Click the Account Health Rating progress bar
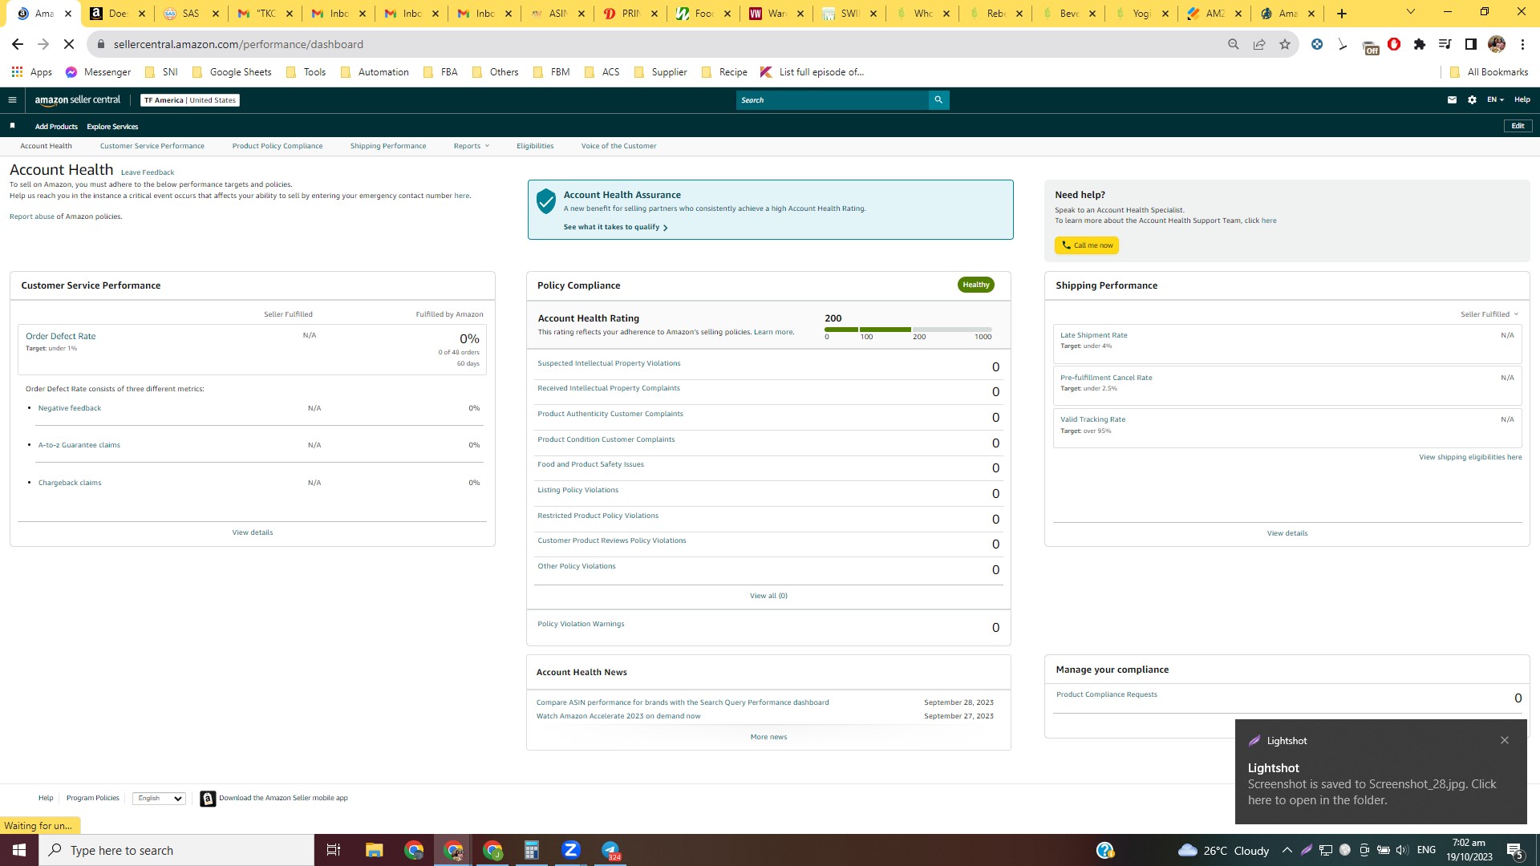 tap(908, 330)
